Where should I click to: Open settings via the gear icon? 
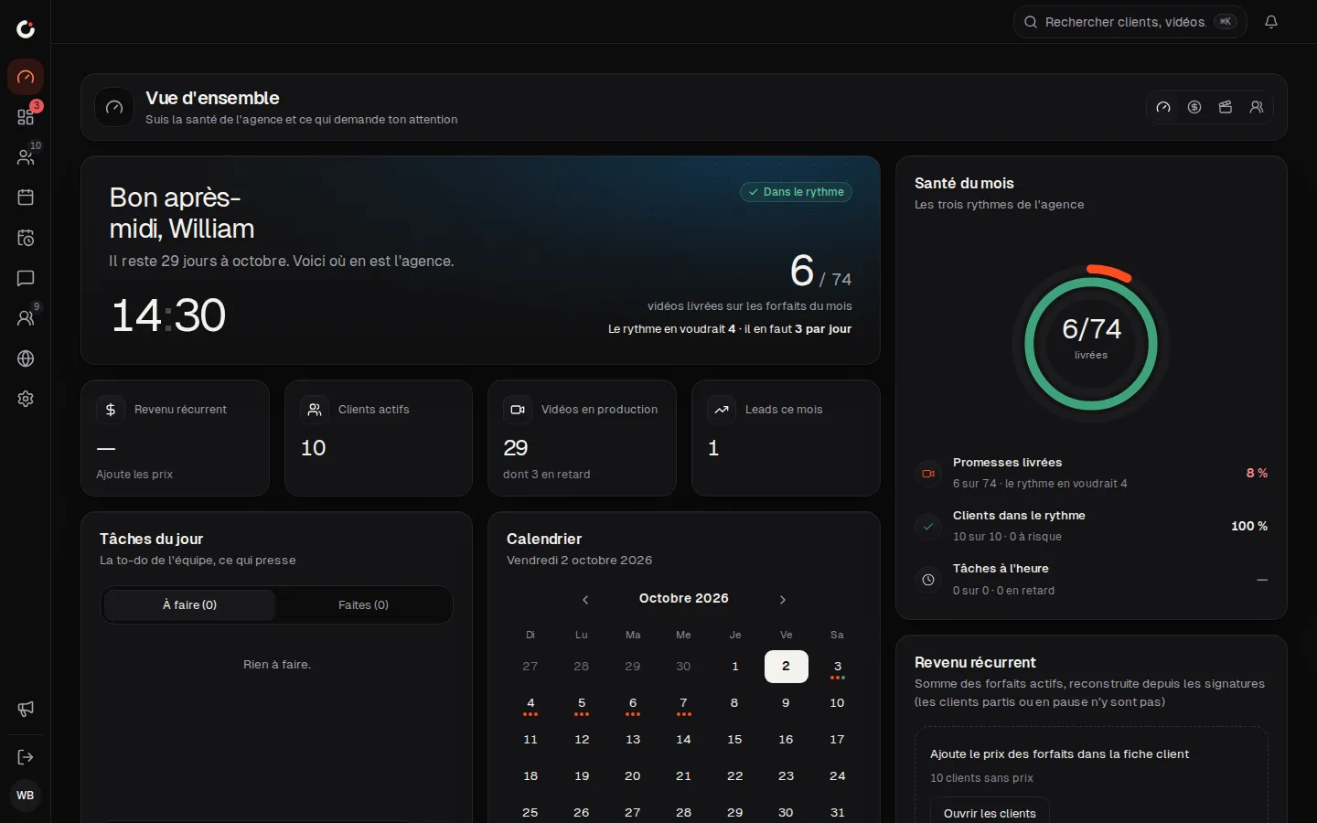pos(26,399)
